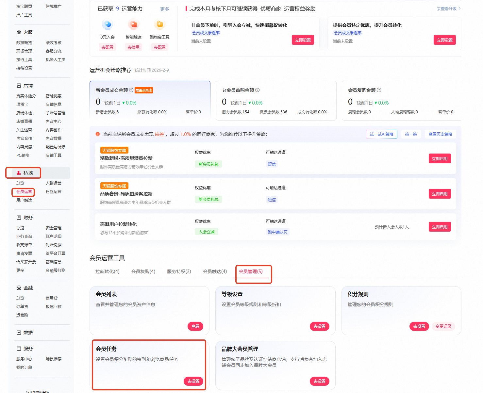The image size is (483, 393).
Task: Click the 客服 section icon in sidebar
Action: [x=19, y=32]
